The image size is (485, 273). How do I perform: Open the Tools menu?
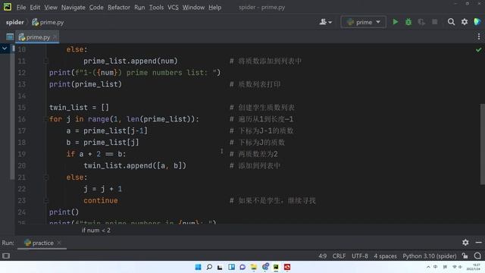coord(156,7)
